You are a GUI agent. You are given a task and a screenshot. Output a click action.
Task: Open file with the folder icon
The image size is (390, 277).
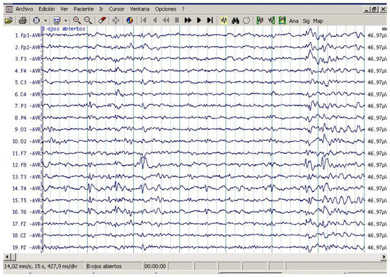pyautogui.click(x=9, y=21)
